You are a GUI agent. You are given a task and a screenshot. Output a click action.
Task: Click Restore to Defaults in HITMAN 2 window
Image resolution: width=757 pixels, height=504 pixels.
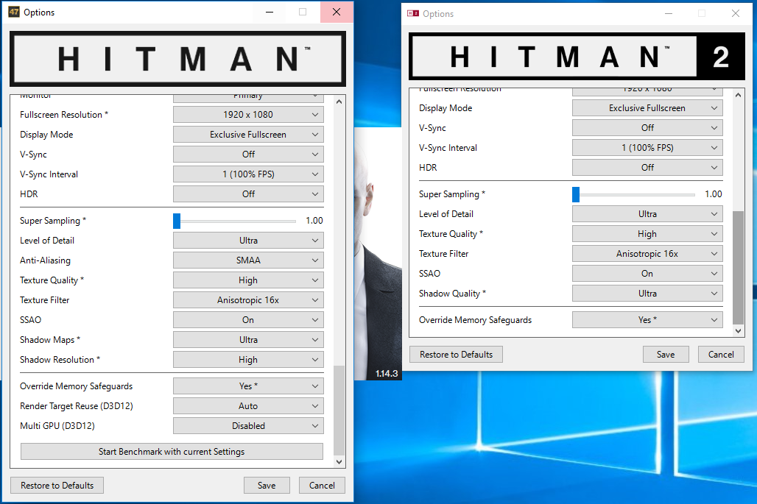click(x=456, y=354)
